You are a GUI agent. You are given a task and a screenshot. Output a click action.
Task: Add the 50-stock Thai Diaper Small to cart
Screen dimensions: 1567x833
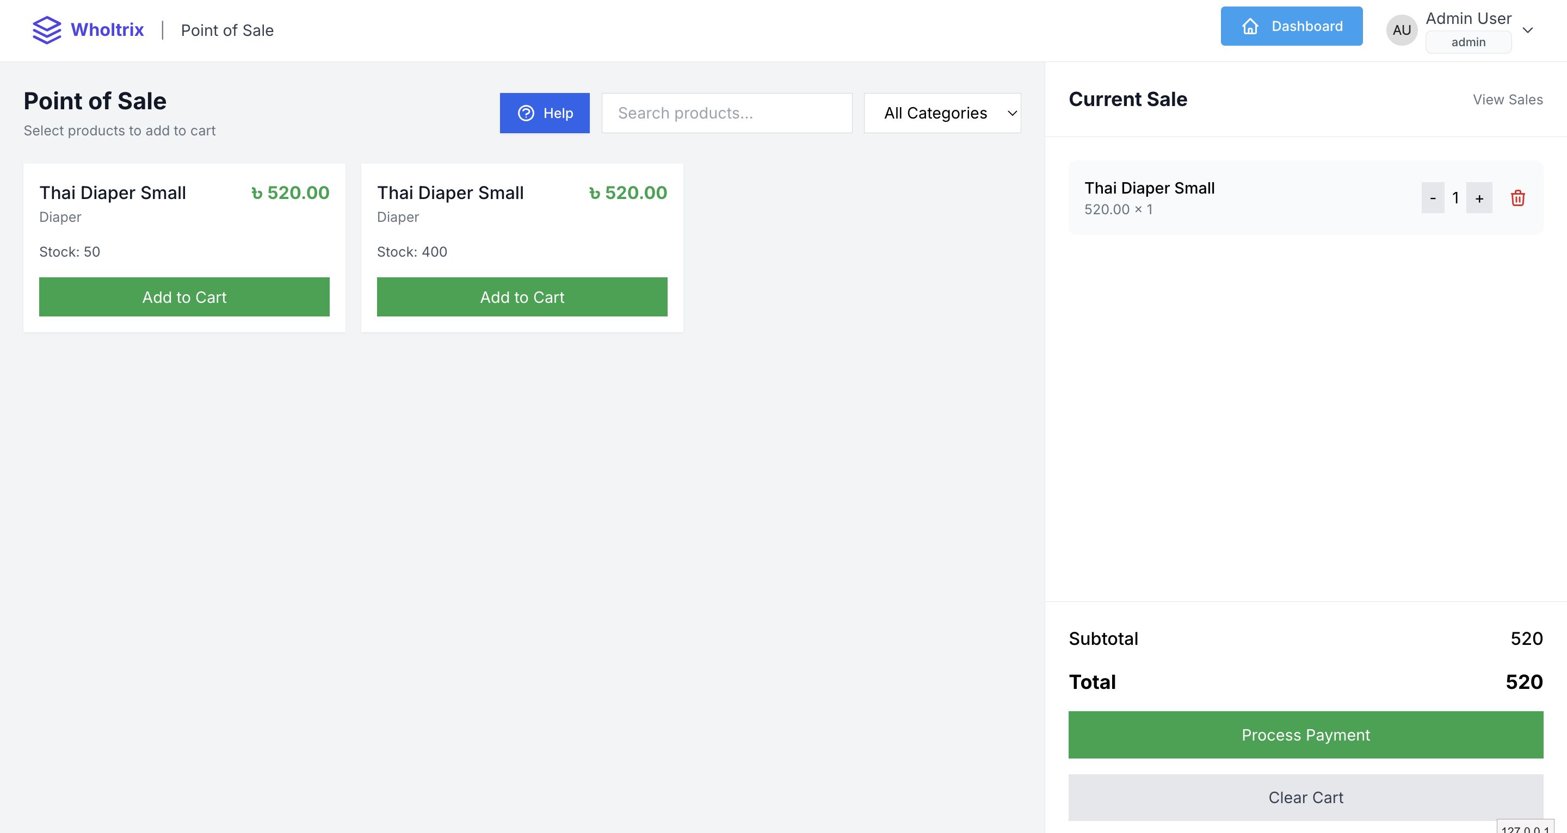tap(184, 297)
